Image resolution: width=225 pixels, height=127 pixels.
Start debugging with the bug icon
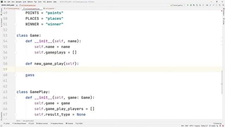[x=191, y=5]
